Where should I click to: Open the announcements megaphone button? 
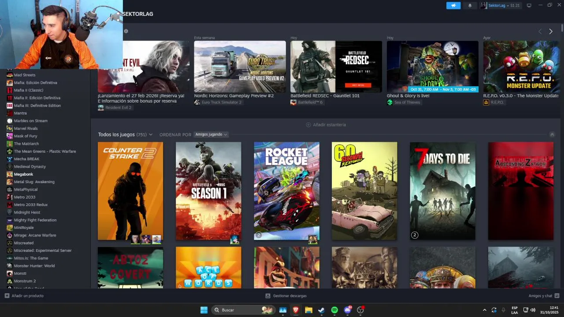tap(453, 5)
